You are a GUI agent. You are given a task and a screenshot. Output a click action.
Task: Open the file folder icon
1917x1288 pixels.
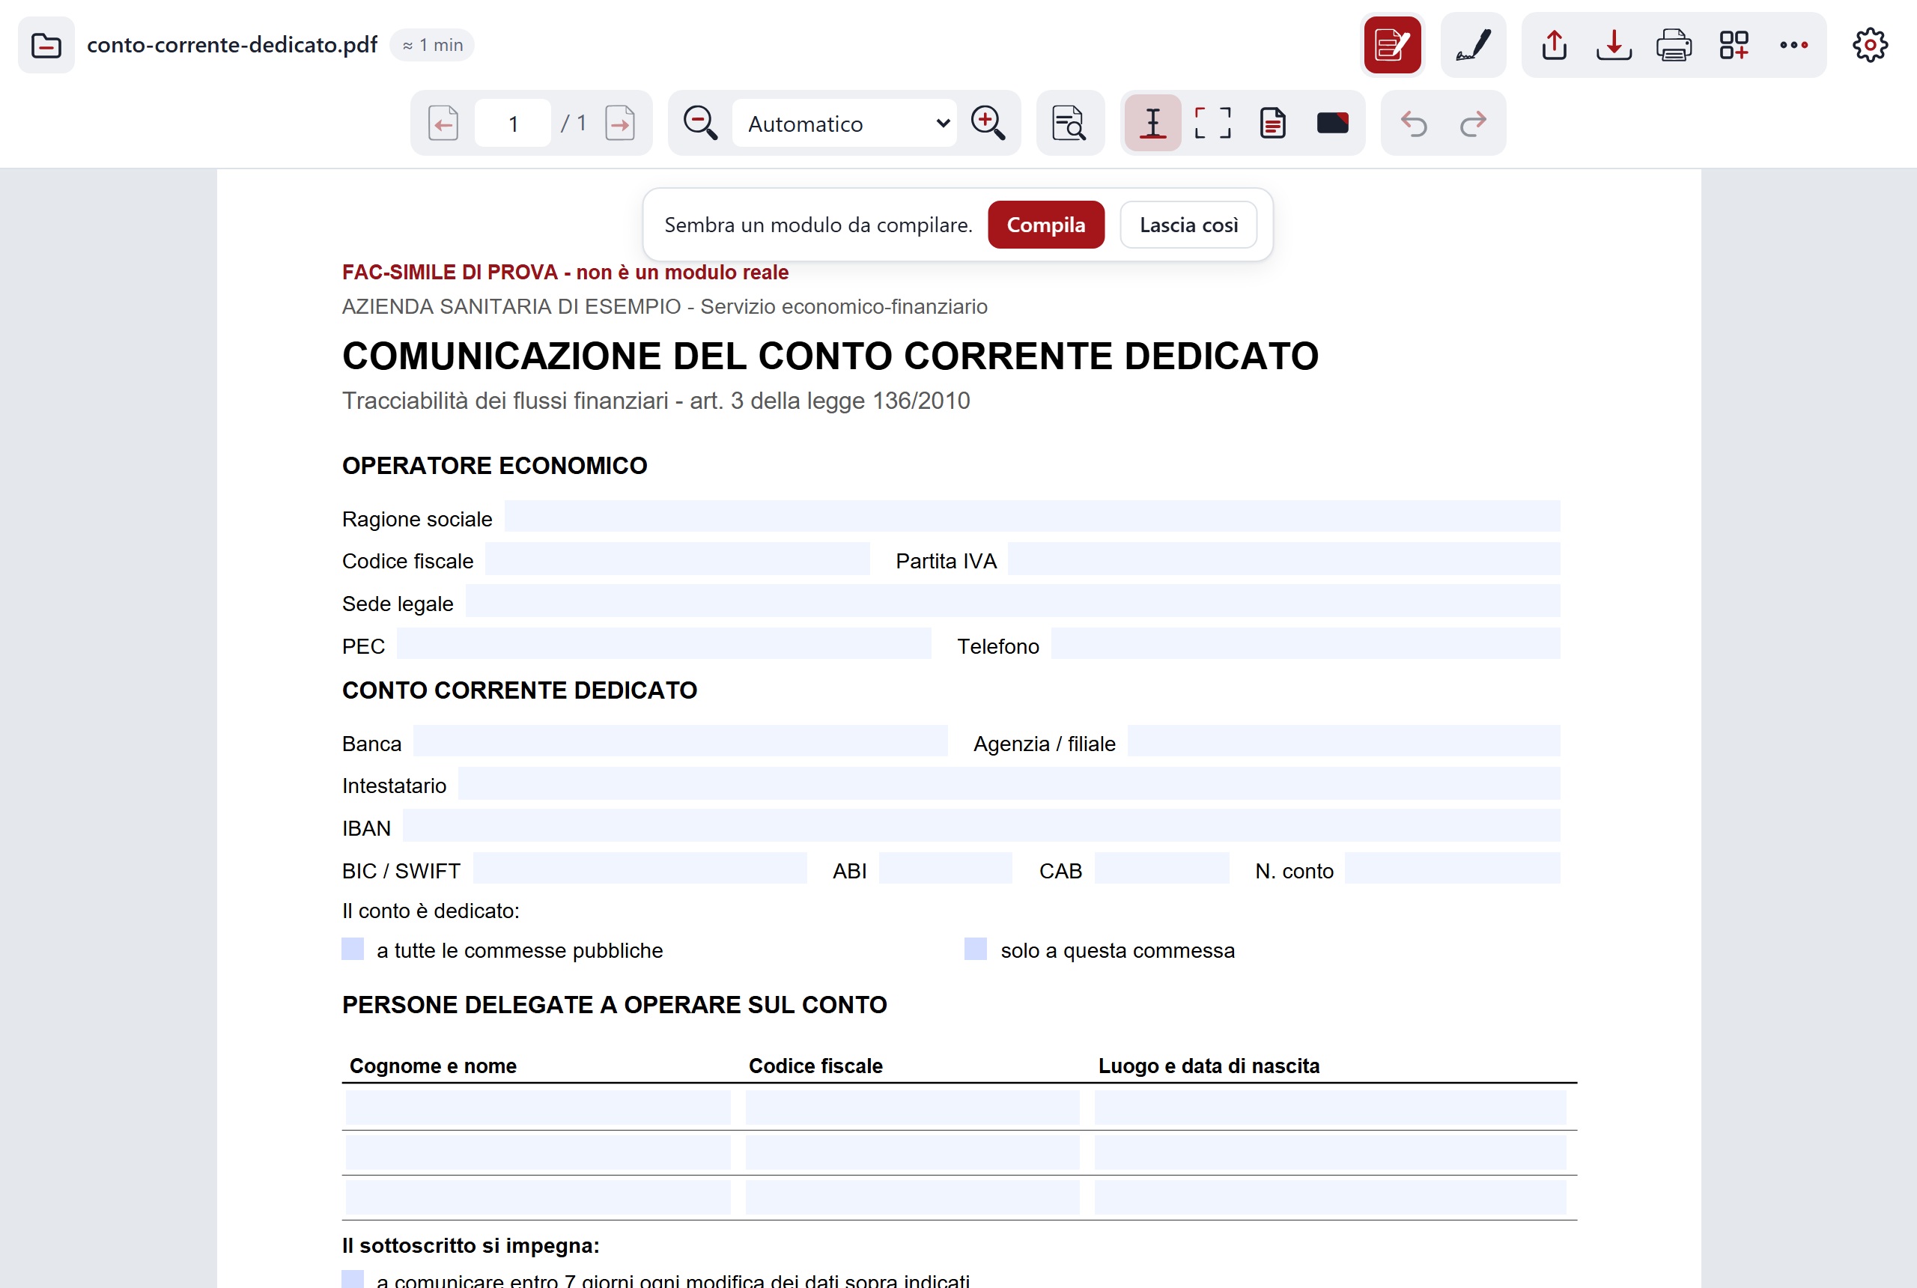tap(46, 45)
